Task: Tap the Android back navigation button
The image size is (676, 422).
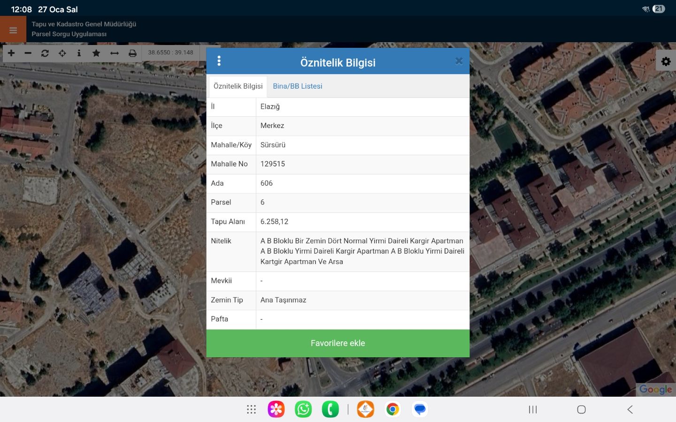Action: 630,409
